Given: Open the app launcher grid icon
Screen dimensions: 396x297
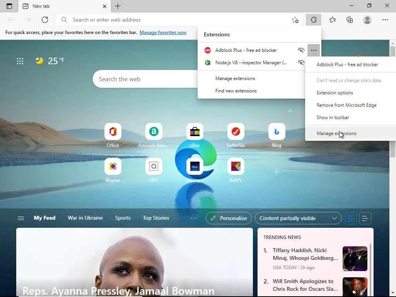Looking at the screenshot, I should click(x=20, y=61).
